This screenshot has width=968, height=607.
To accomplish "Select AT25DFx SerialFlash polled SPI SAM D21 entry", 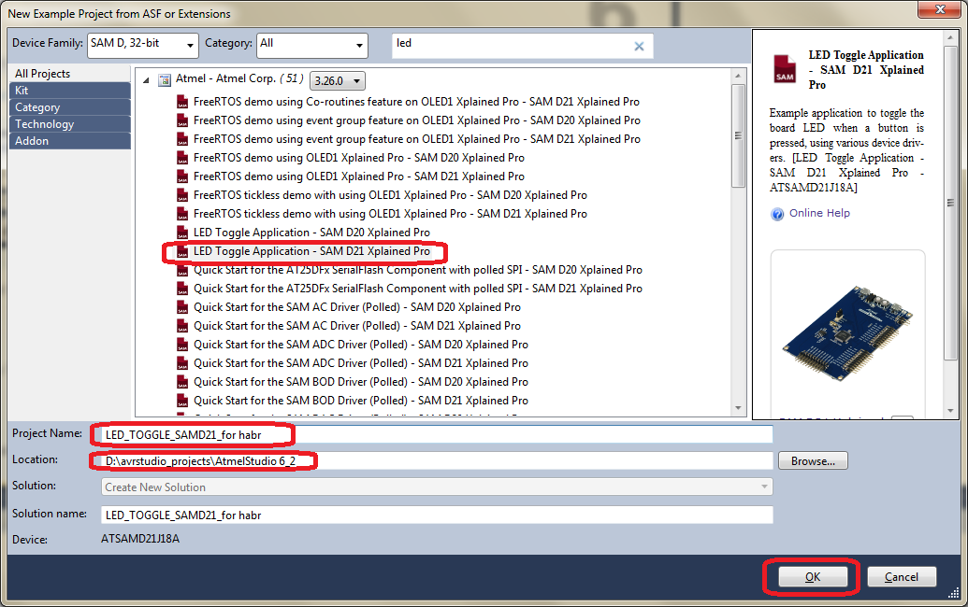I will (x=417, y=289).
